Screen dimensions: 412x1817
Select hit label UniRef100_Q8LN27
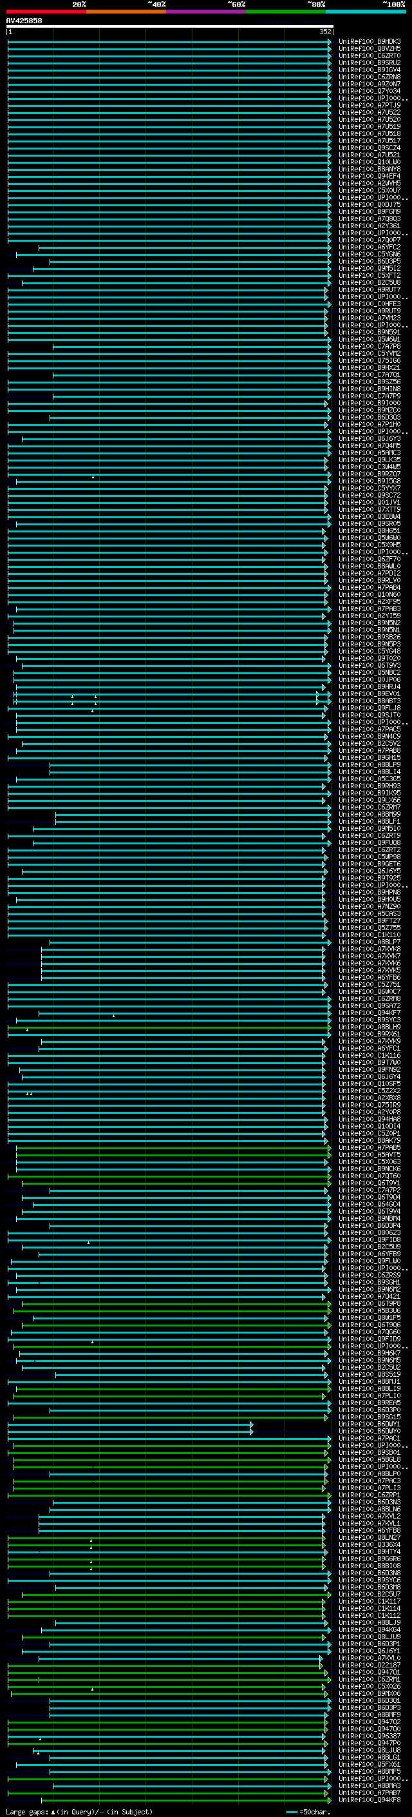[369, 1537]
